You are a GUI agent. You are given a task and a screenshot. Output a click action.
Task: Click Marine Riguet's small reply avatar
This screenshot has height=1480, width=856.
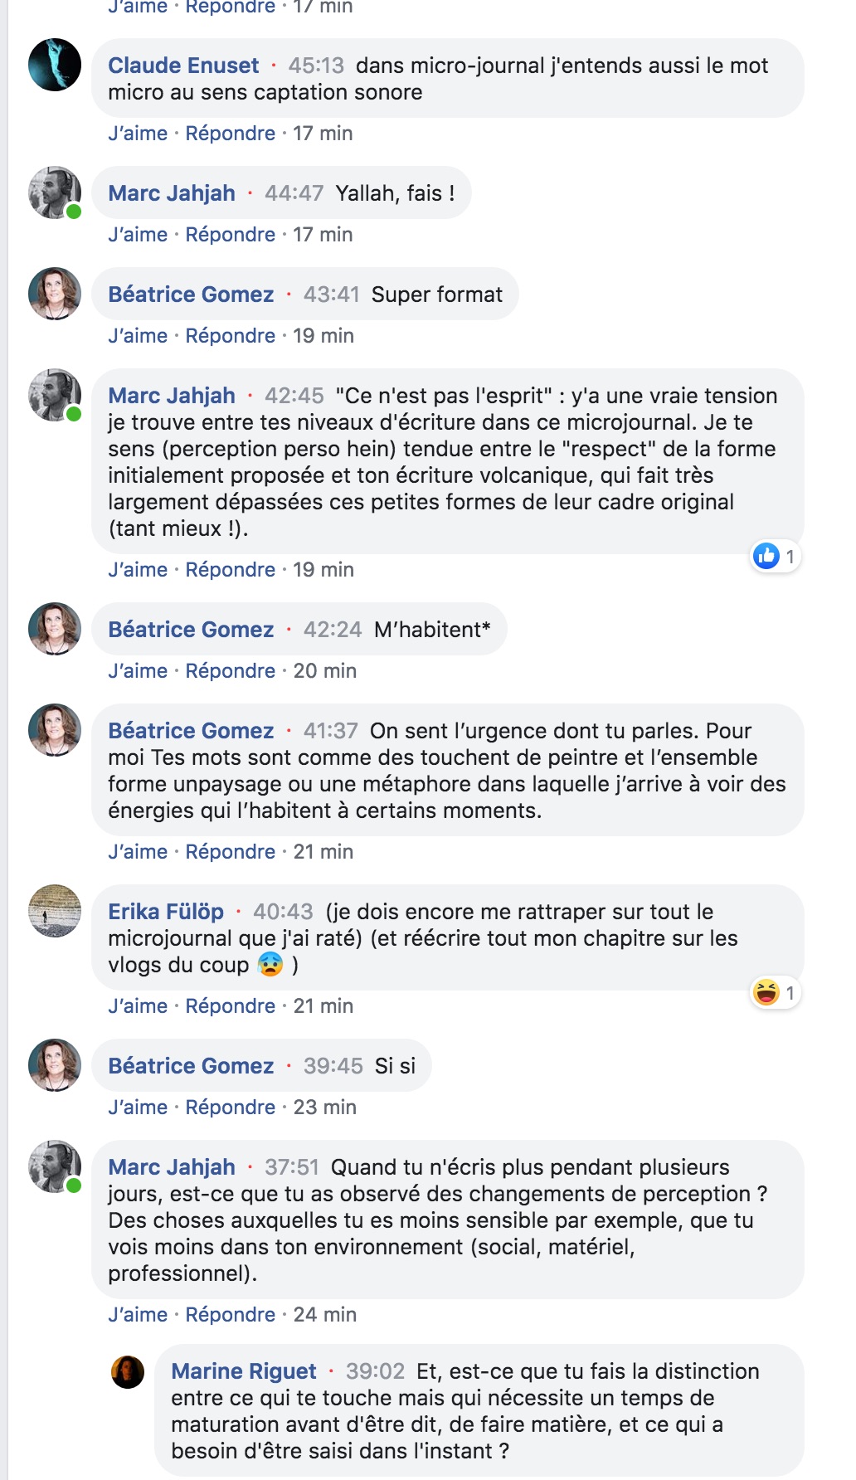(128, 1372)
